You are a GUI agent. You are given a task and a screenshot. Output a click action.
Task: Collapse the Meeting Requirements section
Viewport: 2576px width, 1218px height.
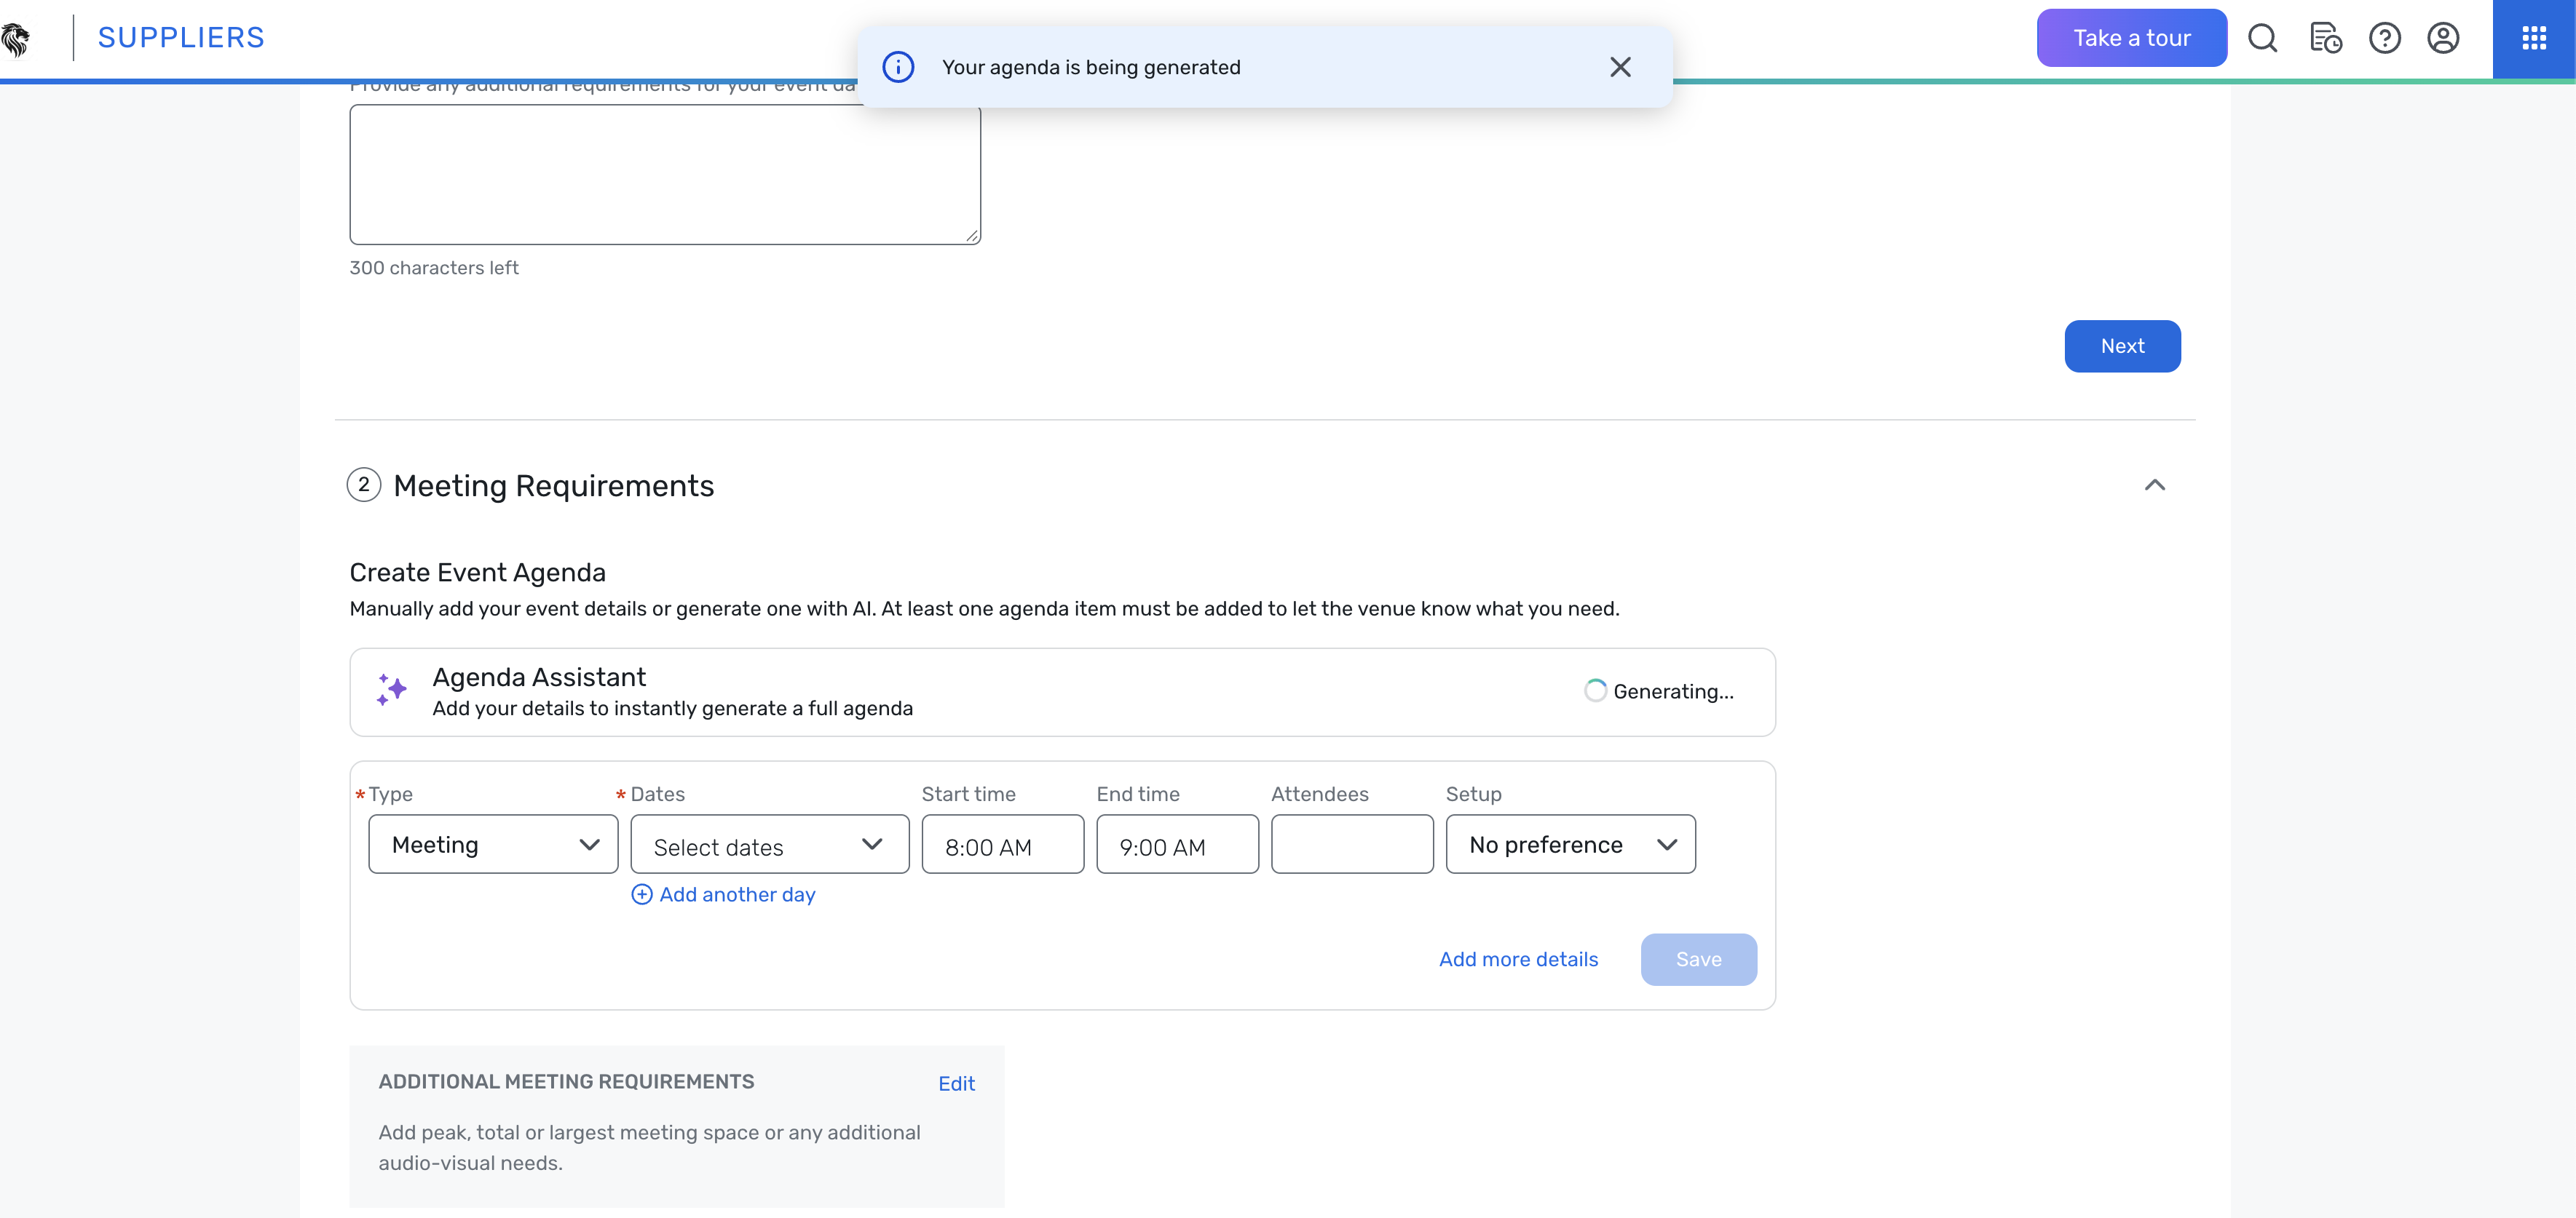tap(2154, 485)
